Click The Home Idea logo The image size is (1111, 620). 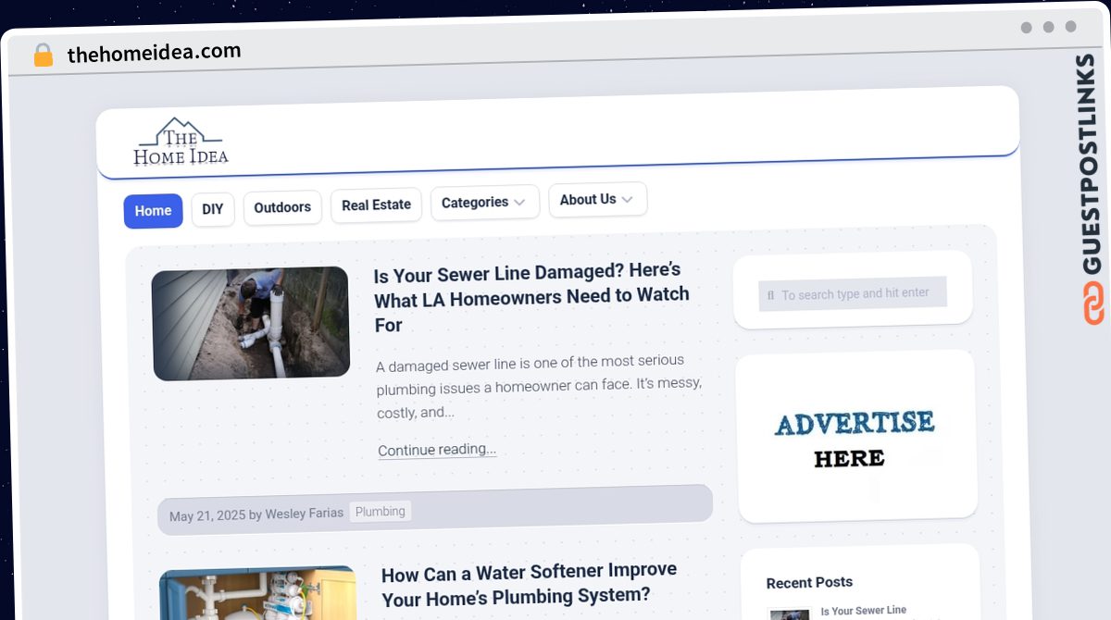click(181, 142)
